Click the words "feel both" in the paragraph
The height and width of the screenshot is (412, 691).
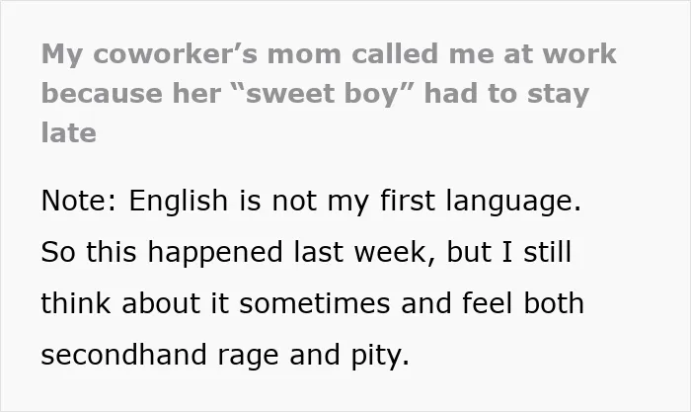[x=523, y=303]
